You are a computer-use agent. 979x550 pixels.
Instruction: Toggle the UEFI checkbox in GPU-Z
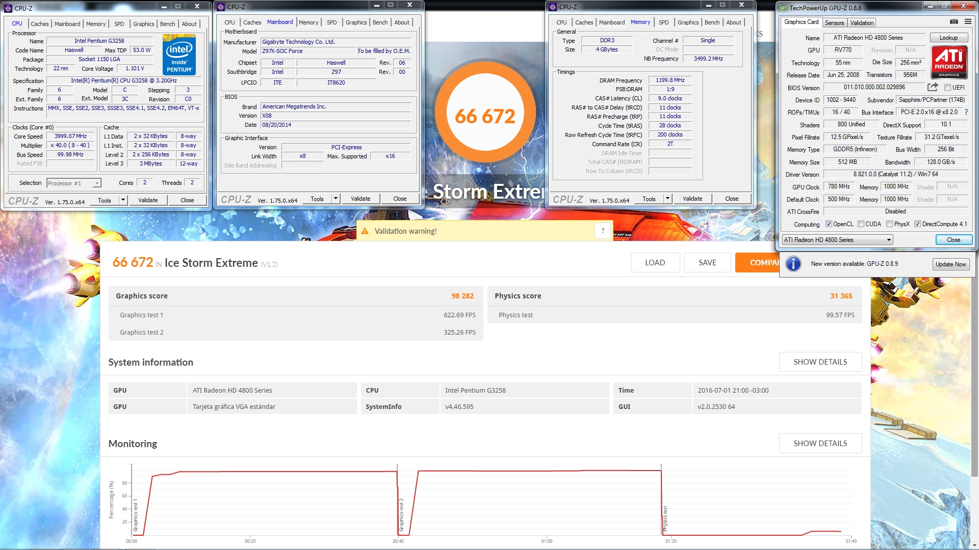[947, 88]
